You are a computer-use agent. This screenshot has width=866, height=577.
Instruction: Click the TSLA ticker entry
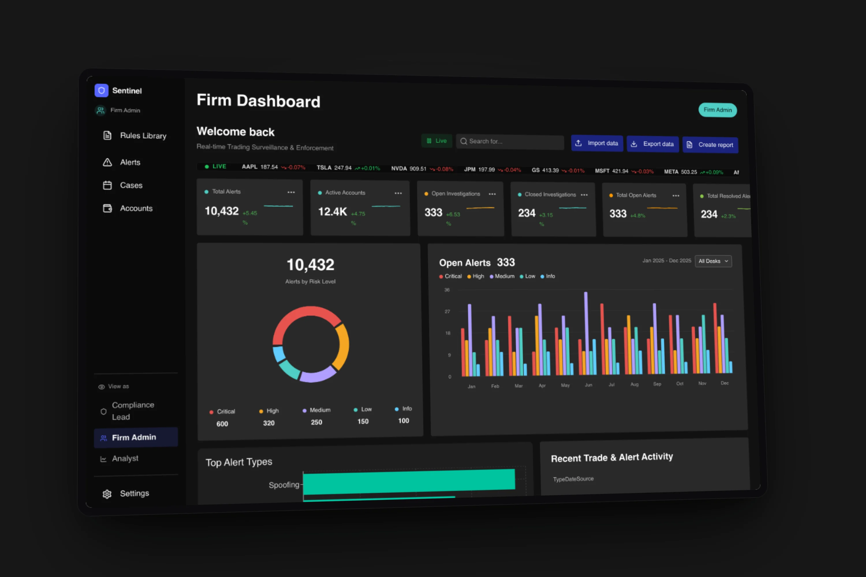348,168
